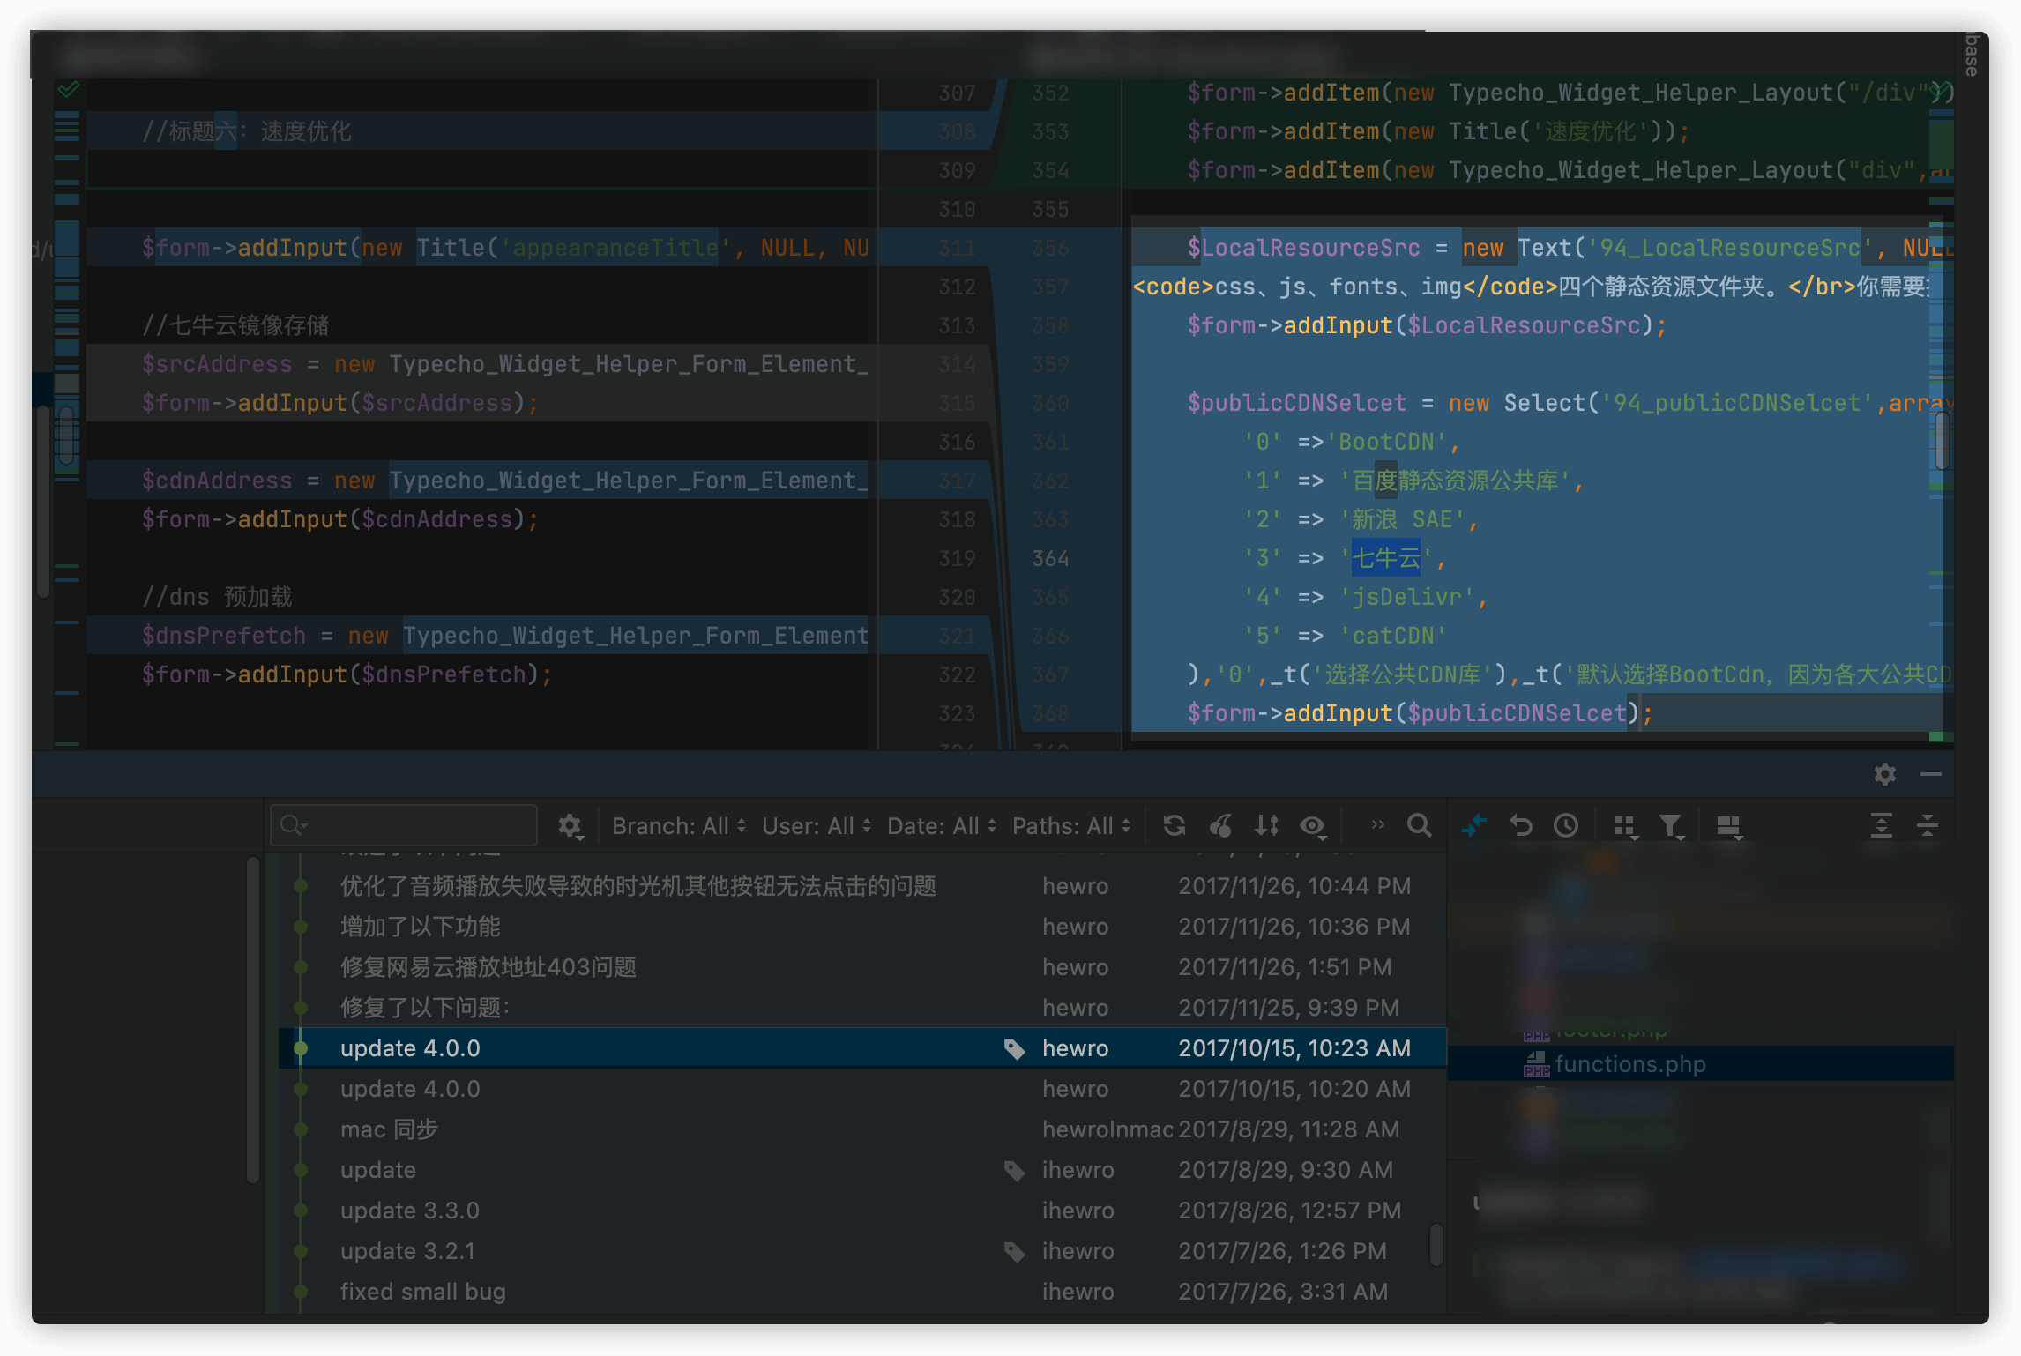Open the eye view options
The image size is (2021, 1356).
1313,826
